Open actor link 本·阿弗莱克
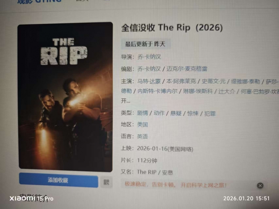 click(181, 81)
